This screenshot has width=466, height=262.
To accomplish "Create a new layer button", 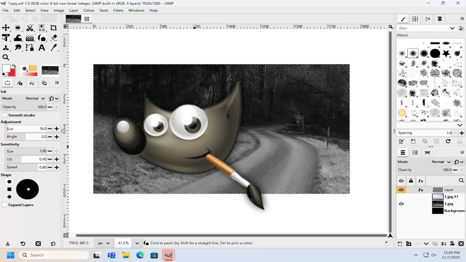I will 400,243.
